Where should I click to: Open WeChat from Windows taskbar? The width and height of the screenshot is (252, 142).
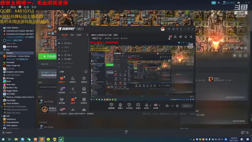29,139
